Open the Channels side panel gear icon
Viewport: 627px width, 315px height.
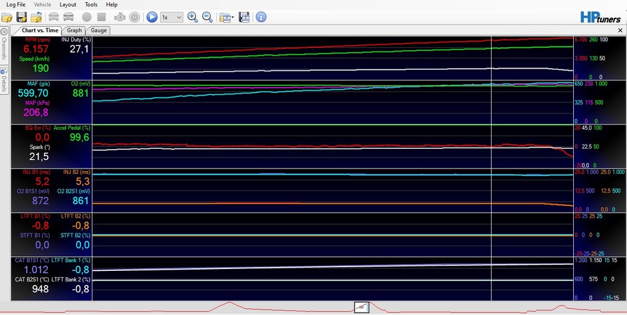click(4, 32)
